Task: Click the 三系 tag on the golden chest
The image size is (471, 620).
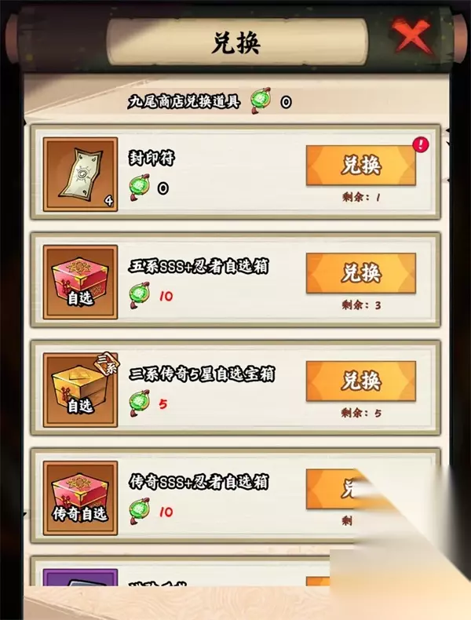Action: pyautogui.click(x=107, y=364)
